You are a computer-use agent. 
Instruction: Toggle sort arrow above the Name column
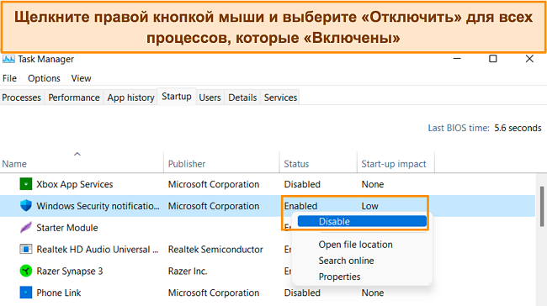77,154
